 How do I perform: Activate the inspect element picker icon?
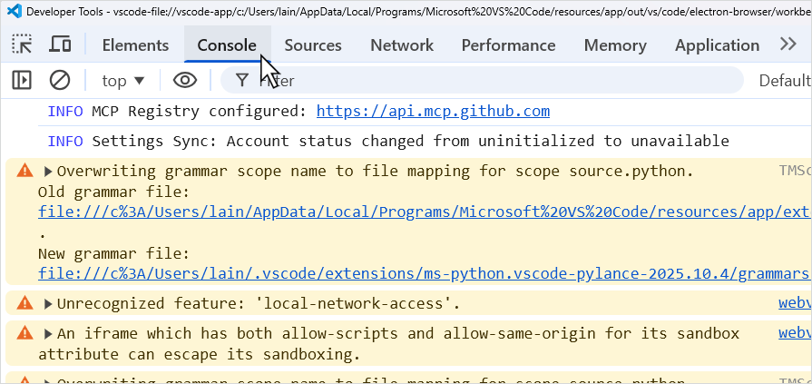pyautogui.click(x=23, y=44)
